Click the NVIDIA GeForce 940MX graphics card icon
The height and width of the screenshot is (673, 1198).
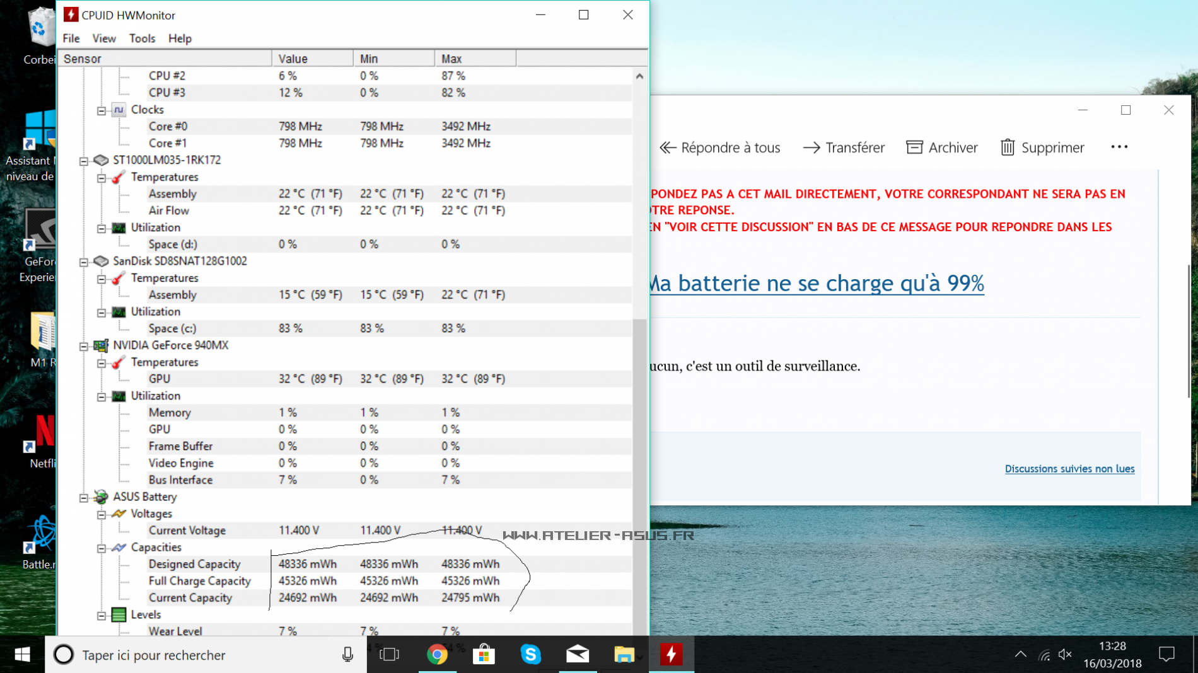click(x=101, y=345)
